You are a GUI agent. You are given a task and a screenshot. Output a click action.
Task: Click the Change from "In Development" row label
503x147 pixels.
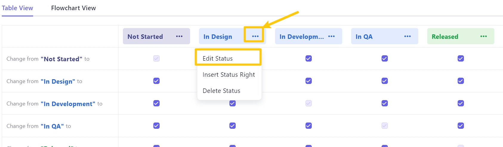tap(54, 104)
